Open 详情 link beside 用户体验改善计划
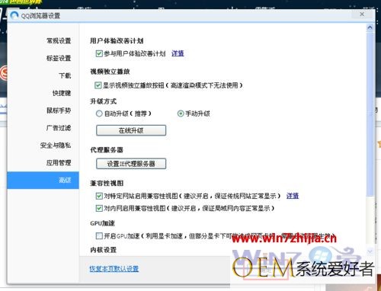 (178, 53)
